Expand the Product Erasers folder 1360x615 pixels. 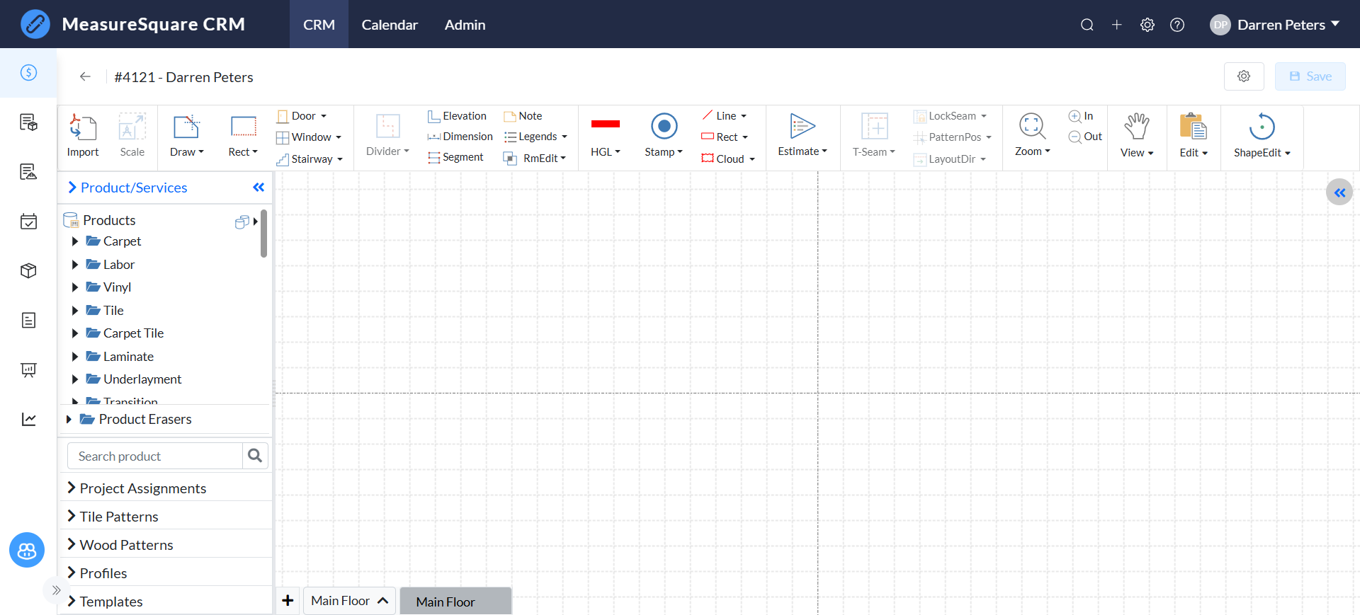[69, 420]
